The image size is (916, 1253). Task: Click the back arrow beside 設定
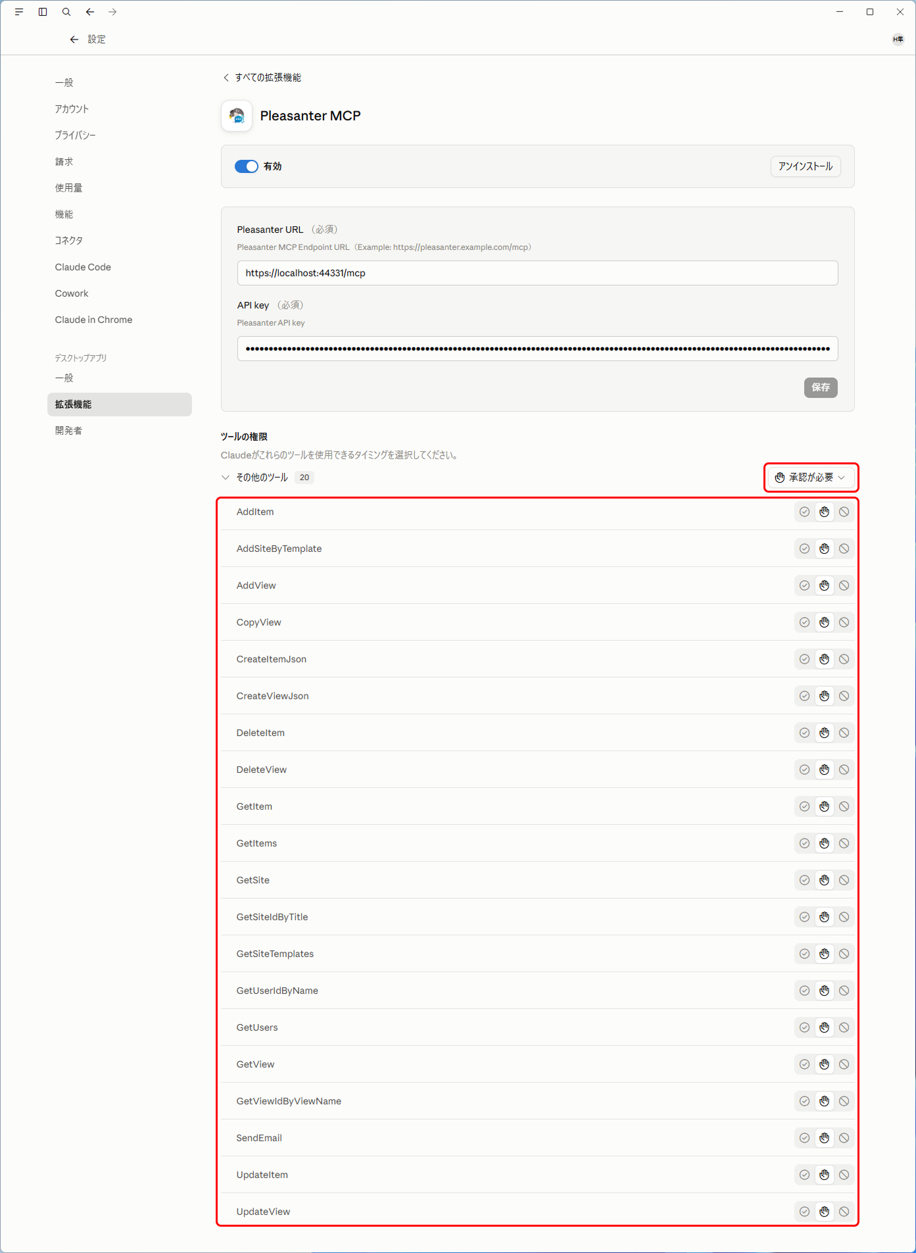click(74, 39)
